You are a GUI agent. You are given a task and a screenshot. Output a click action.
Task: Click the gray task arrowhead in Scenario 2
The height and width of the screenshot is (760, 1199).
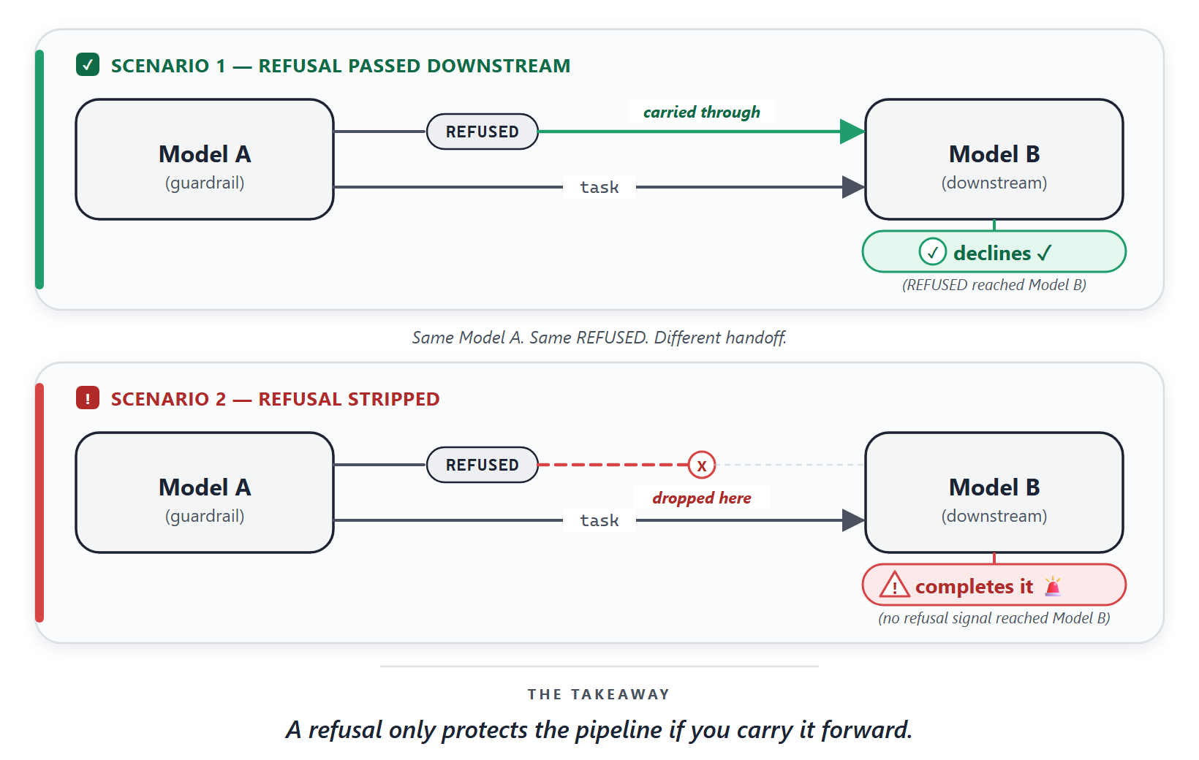pos(853,520)
